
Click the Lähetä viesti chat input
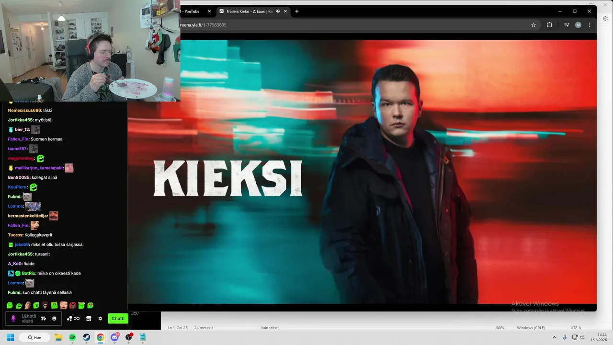pyautogui.click(x=28, y=318)
